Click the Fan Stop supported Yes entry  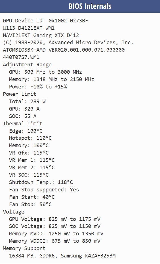tap(44, 190)
